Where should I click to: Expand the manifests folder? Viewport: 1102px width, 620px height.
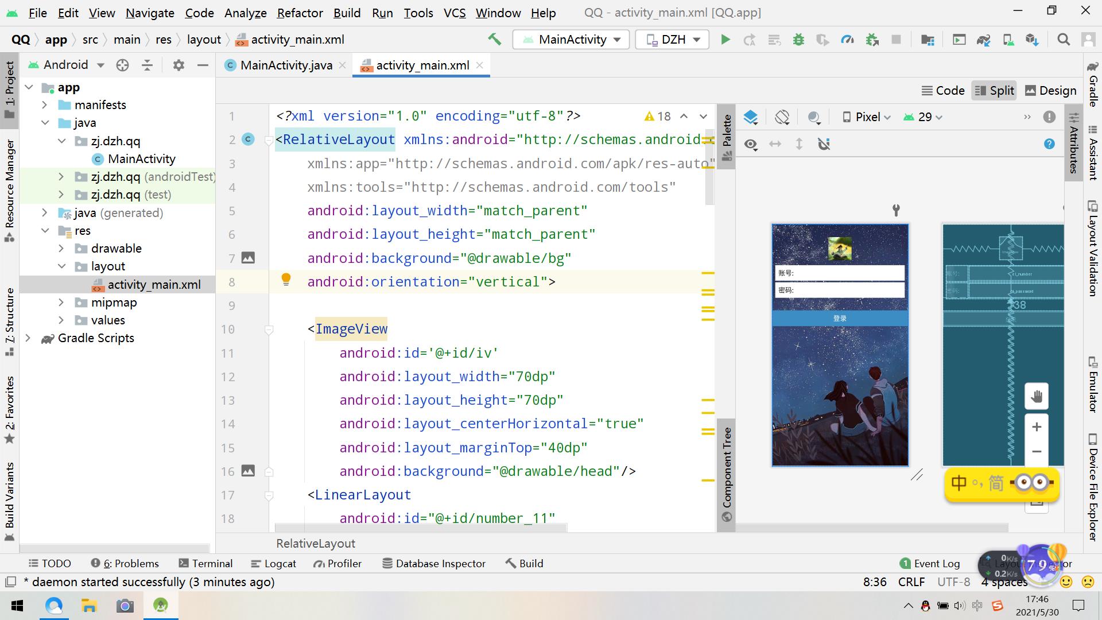(44, 105)
